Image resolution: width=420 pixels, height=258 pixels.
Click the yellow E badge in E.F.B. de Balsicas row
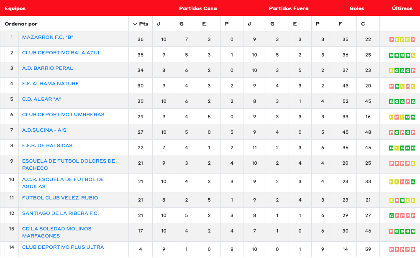tap(397, 148)
